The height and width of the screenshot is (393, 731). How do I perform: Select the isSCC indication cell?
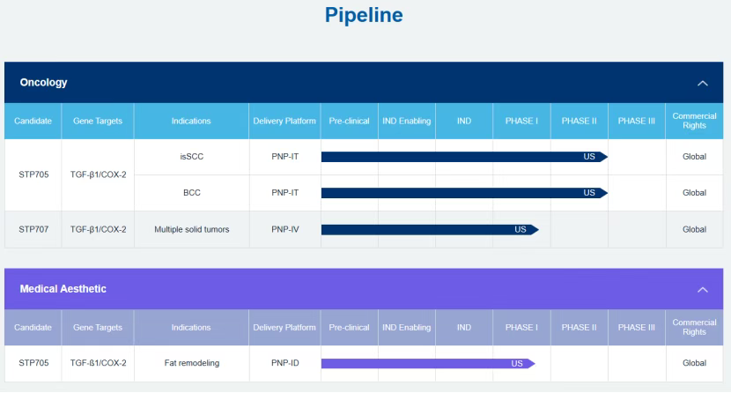tap(192, 157)
